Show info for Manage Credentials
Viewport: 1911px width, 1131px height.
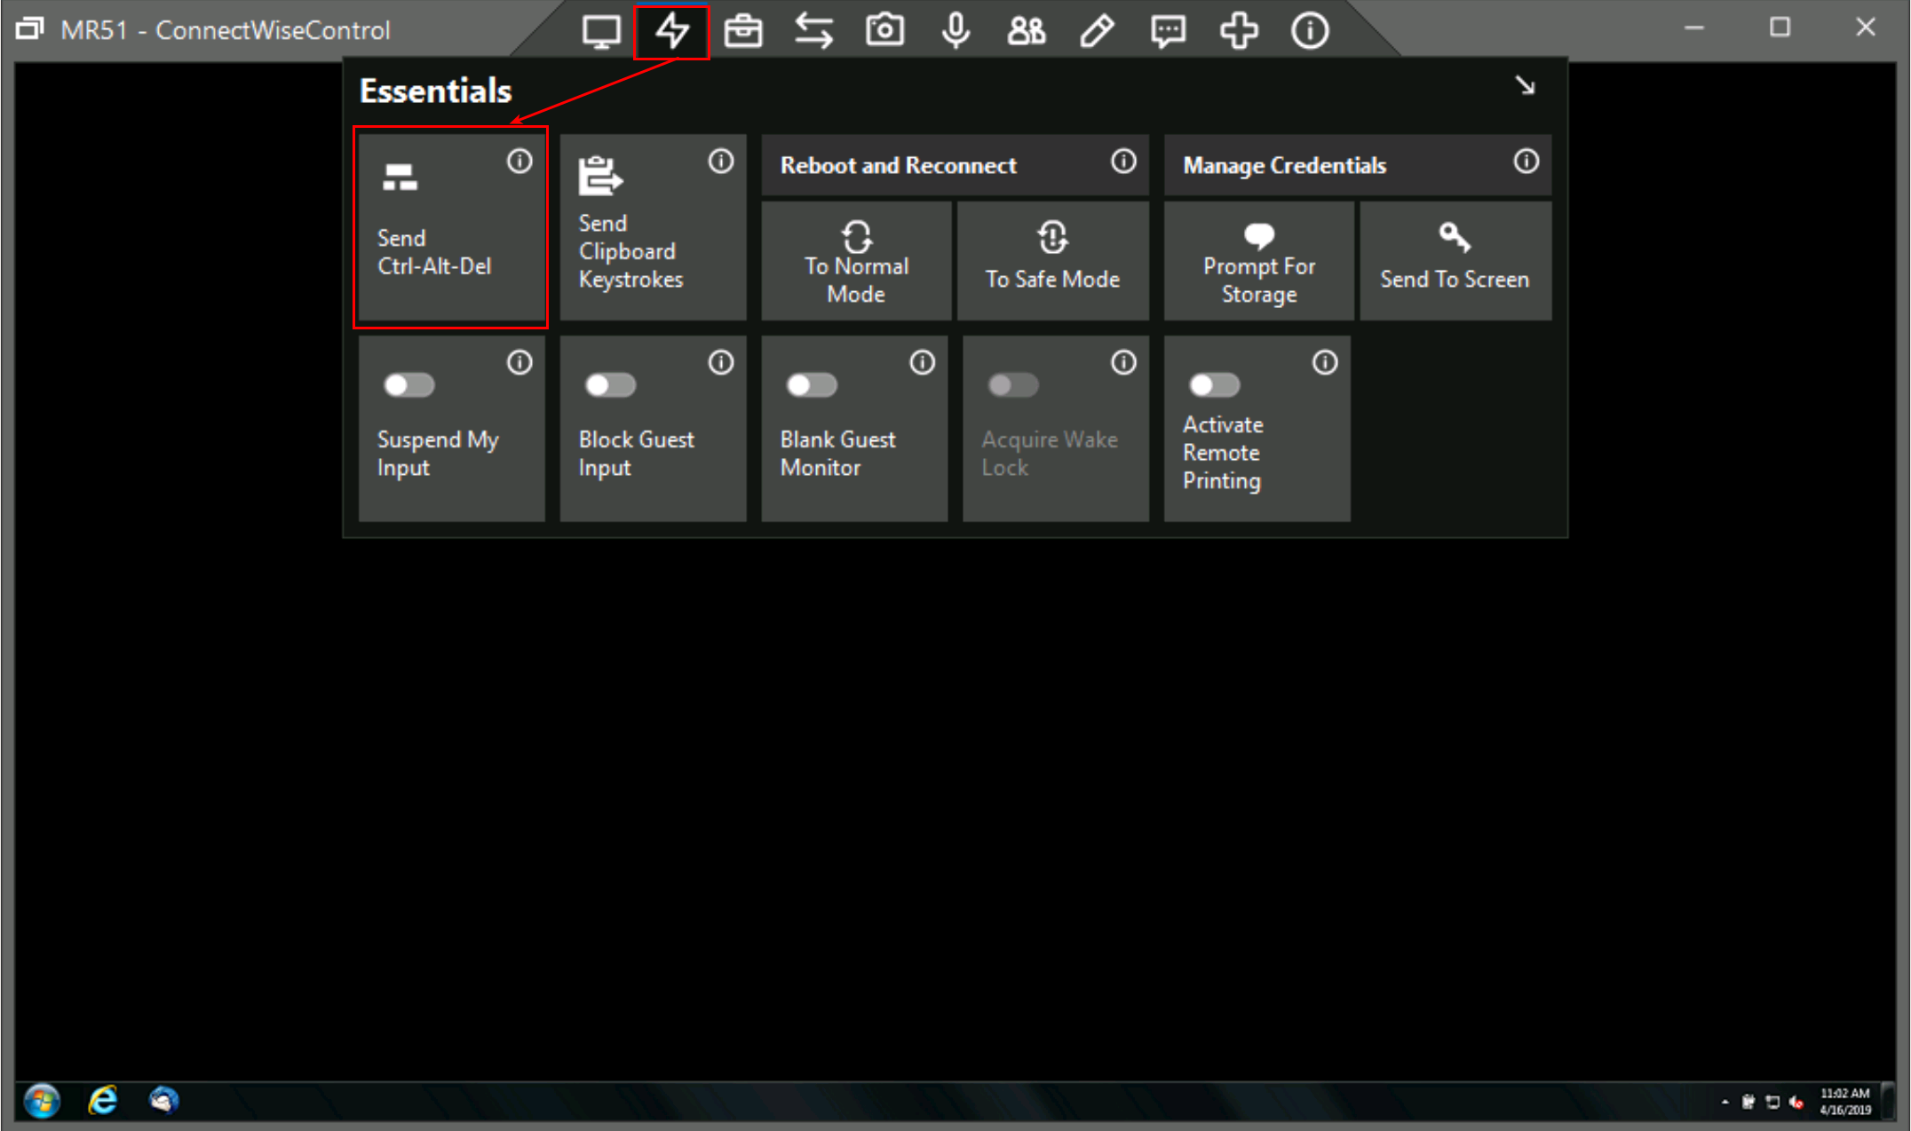(1526, 162)
